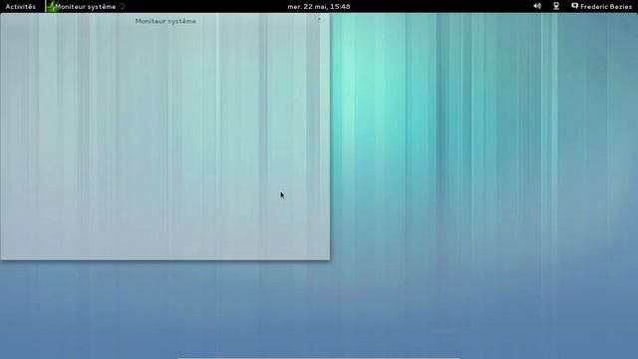Close the Moniteur système window
The image size is (638, 359).
[x=319, y=19]
